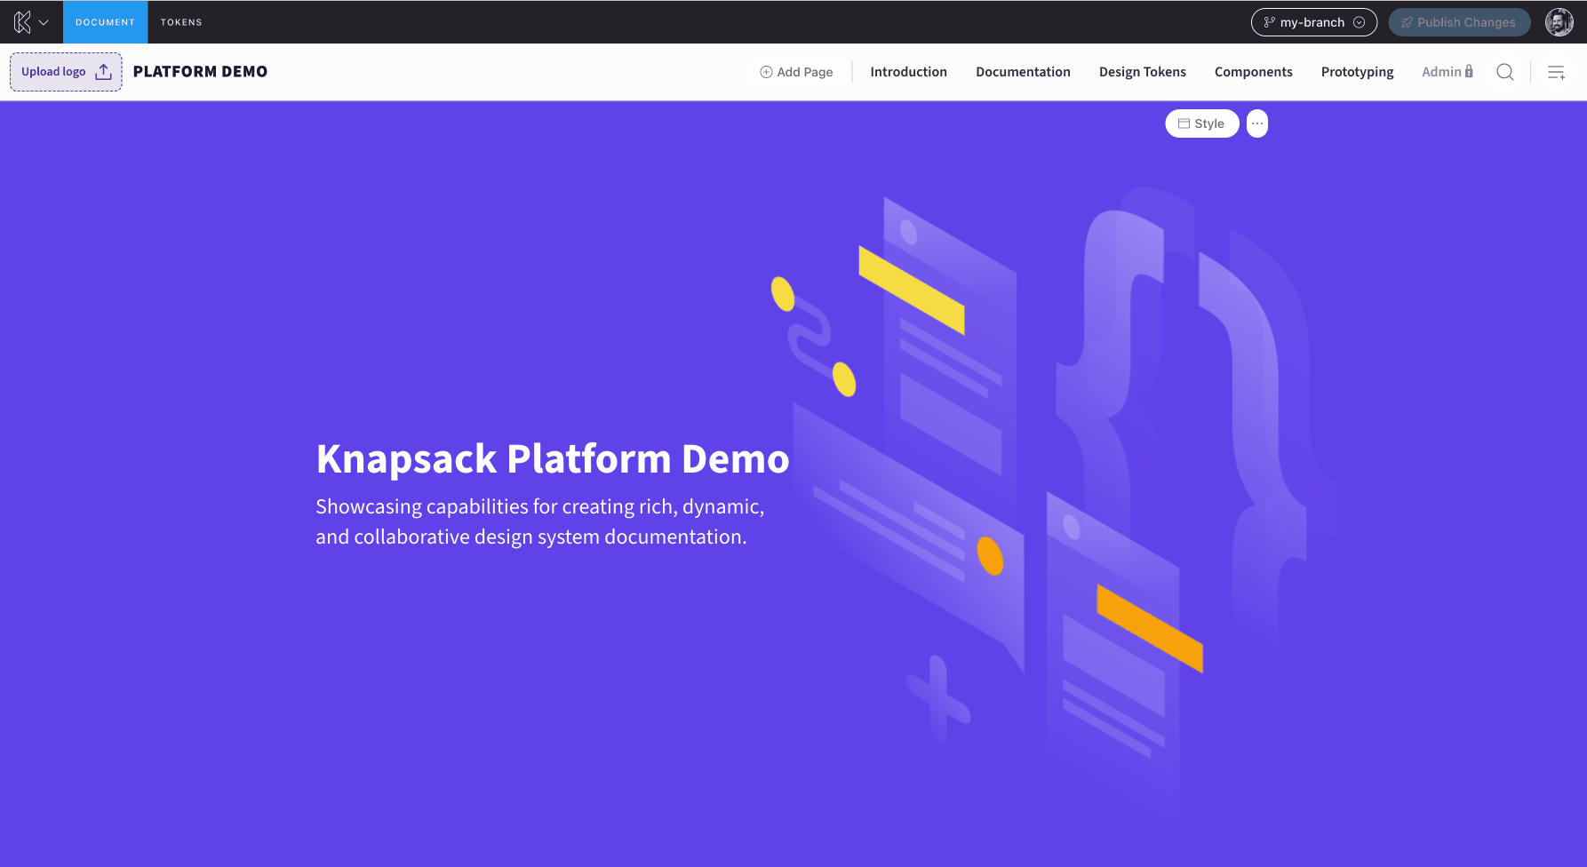Expand the my-branch dropdown
This screenshot has height=867, width=1587.
(1360, 21)
